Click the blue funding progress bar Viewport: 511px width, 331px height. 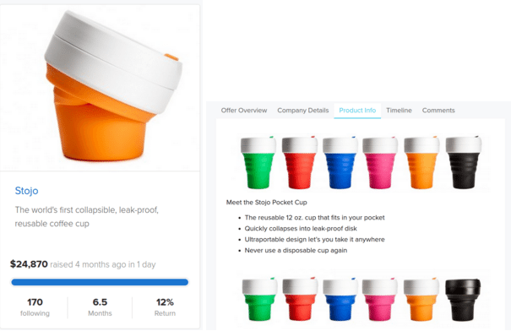(100, 282)
